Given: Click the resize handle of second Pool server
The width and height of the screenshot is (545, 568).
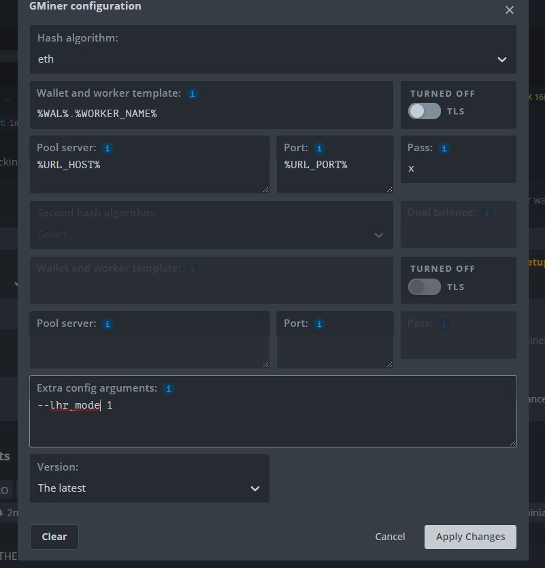Looking at the screenshot, I should 265,365.
